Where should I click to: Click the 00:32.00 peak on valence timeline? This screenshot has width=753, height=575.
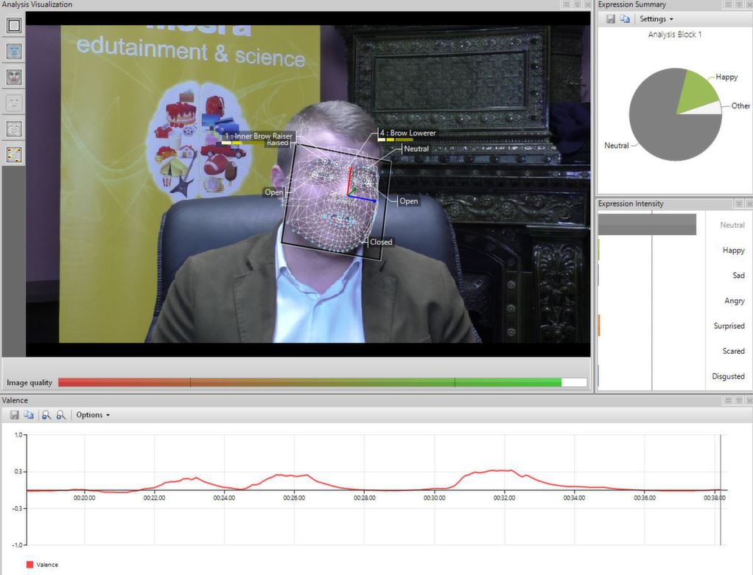pos(504,470)
